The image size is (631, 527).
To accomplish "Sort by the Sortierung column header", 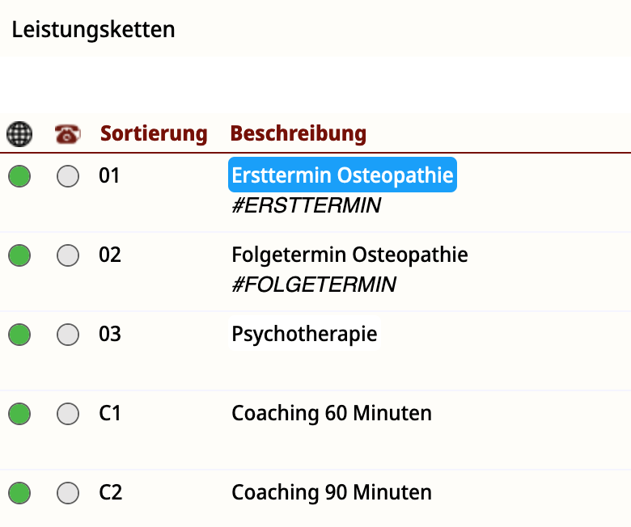I will (x=154, y=133).
